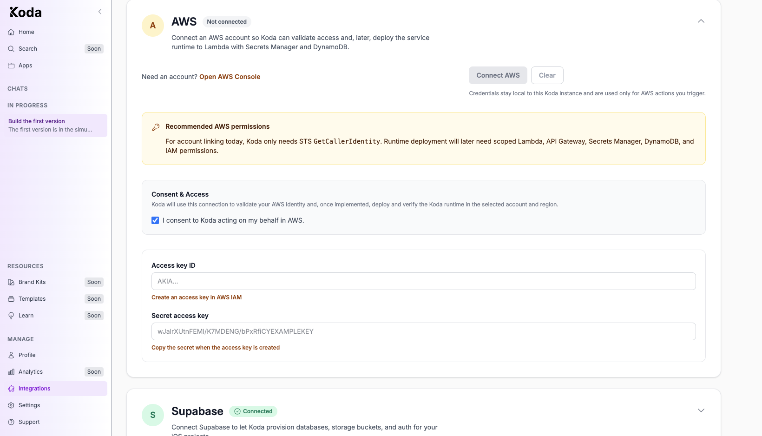
Task: Open the Home menu item
Action: (55, 32)
